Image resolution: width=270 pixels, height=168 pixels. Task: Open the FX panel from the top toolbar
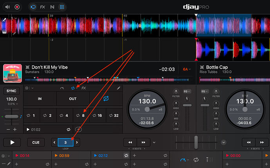[x=42, y=7]
